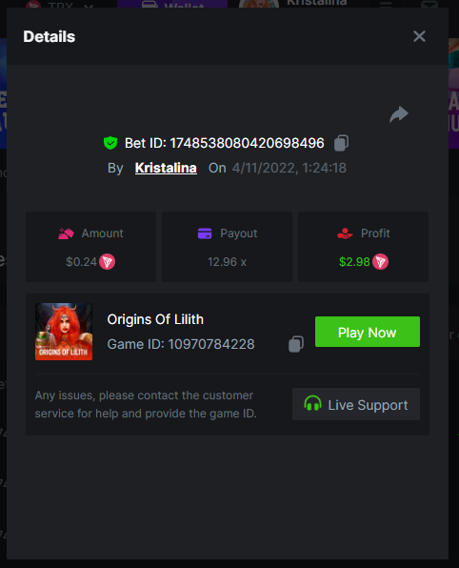The image size is (459, 568).
Task: Click the purple Payout card icon
Action: 205,233
